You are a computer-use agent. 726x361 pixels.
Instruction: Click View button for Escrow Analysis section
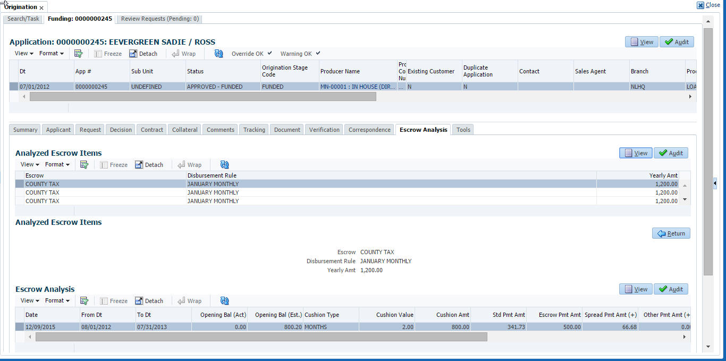[636, 289]
